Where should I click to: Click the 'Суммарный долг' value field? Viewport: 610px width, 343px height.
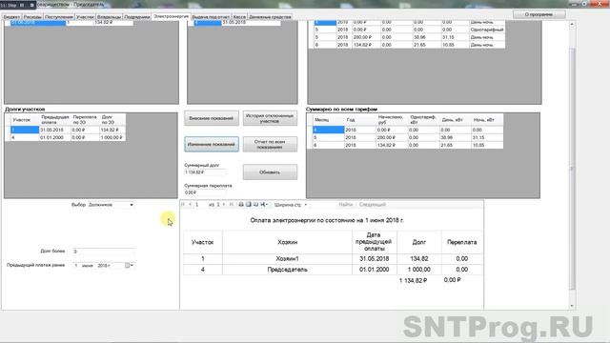click(x=205, y=172)
